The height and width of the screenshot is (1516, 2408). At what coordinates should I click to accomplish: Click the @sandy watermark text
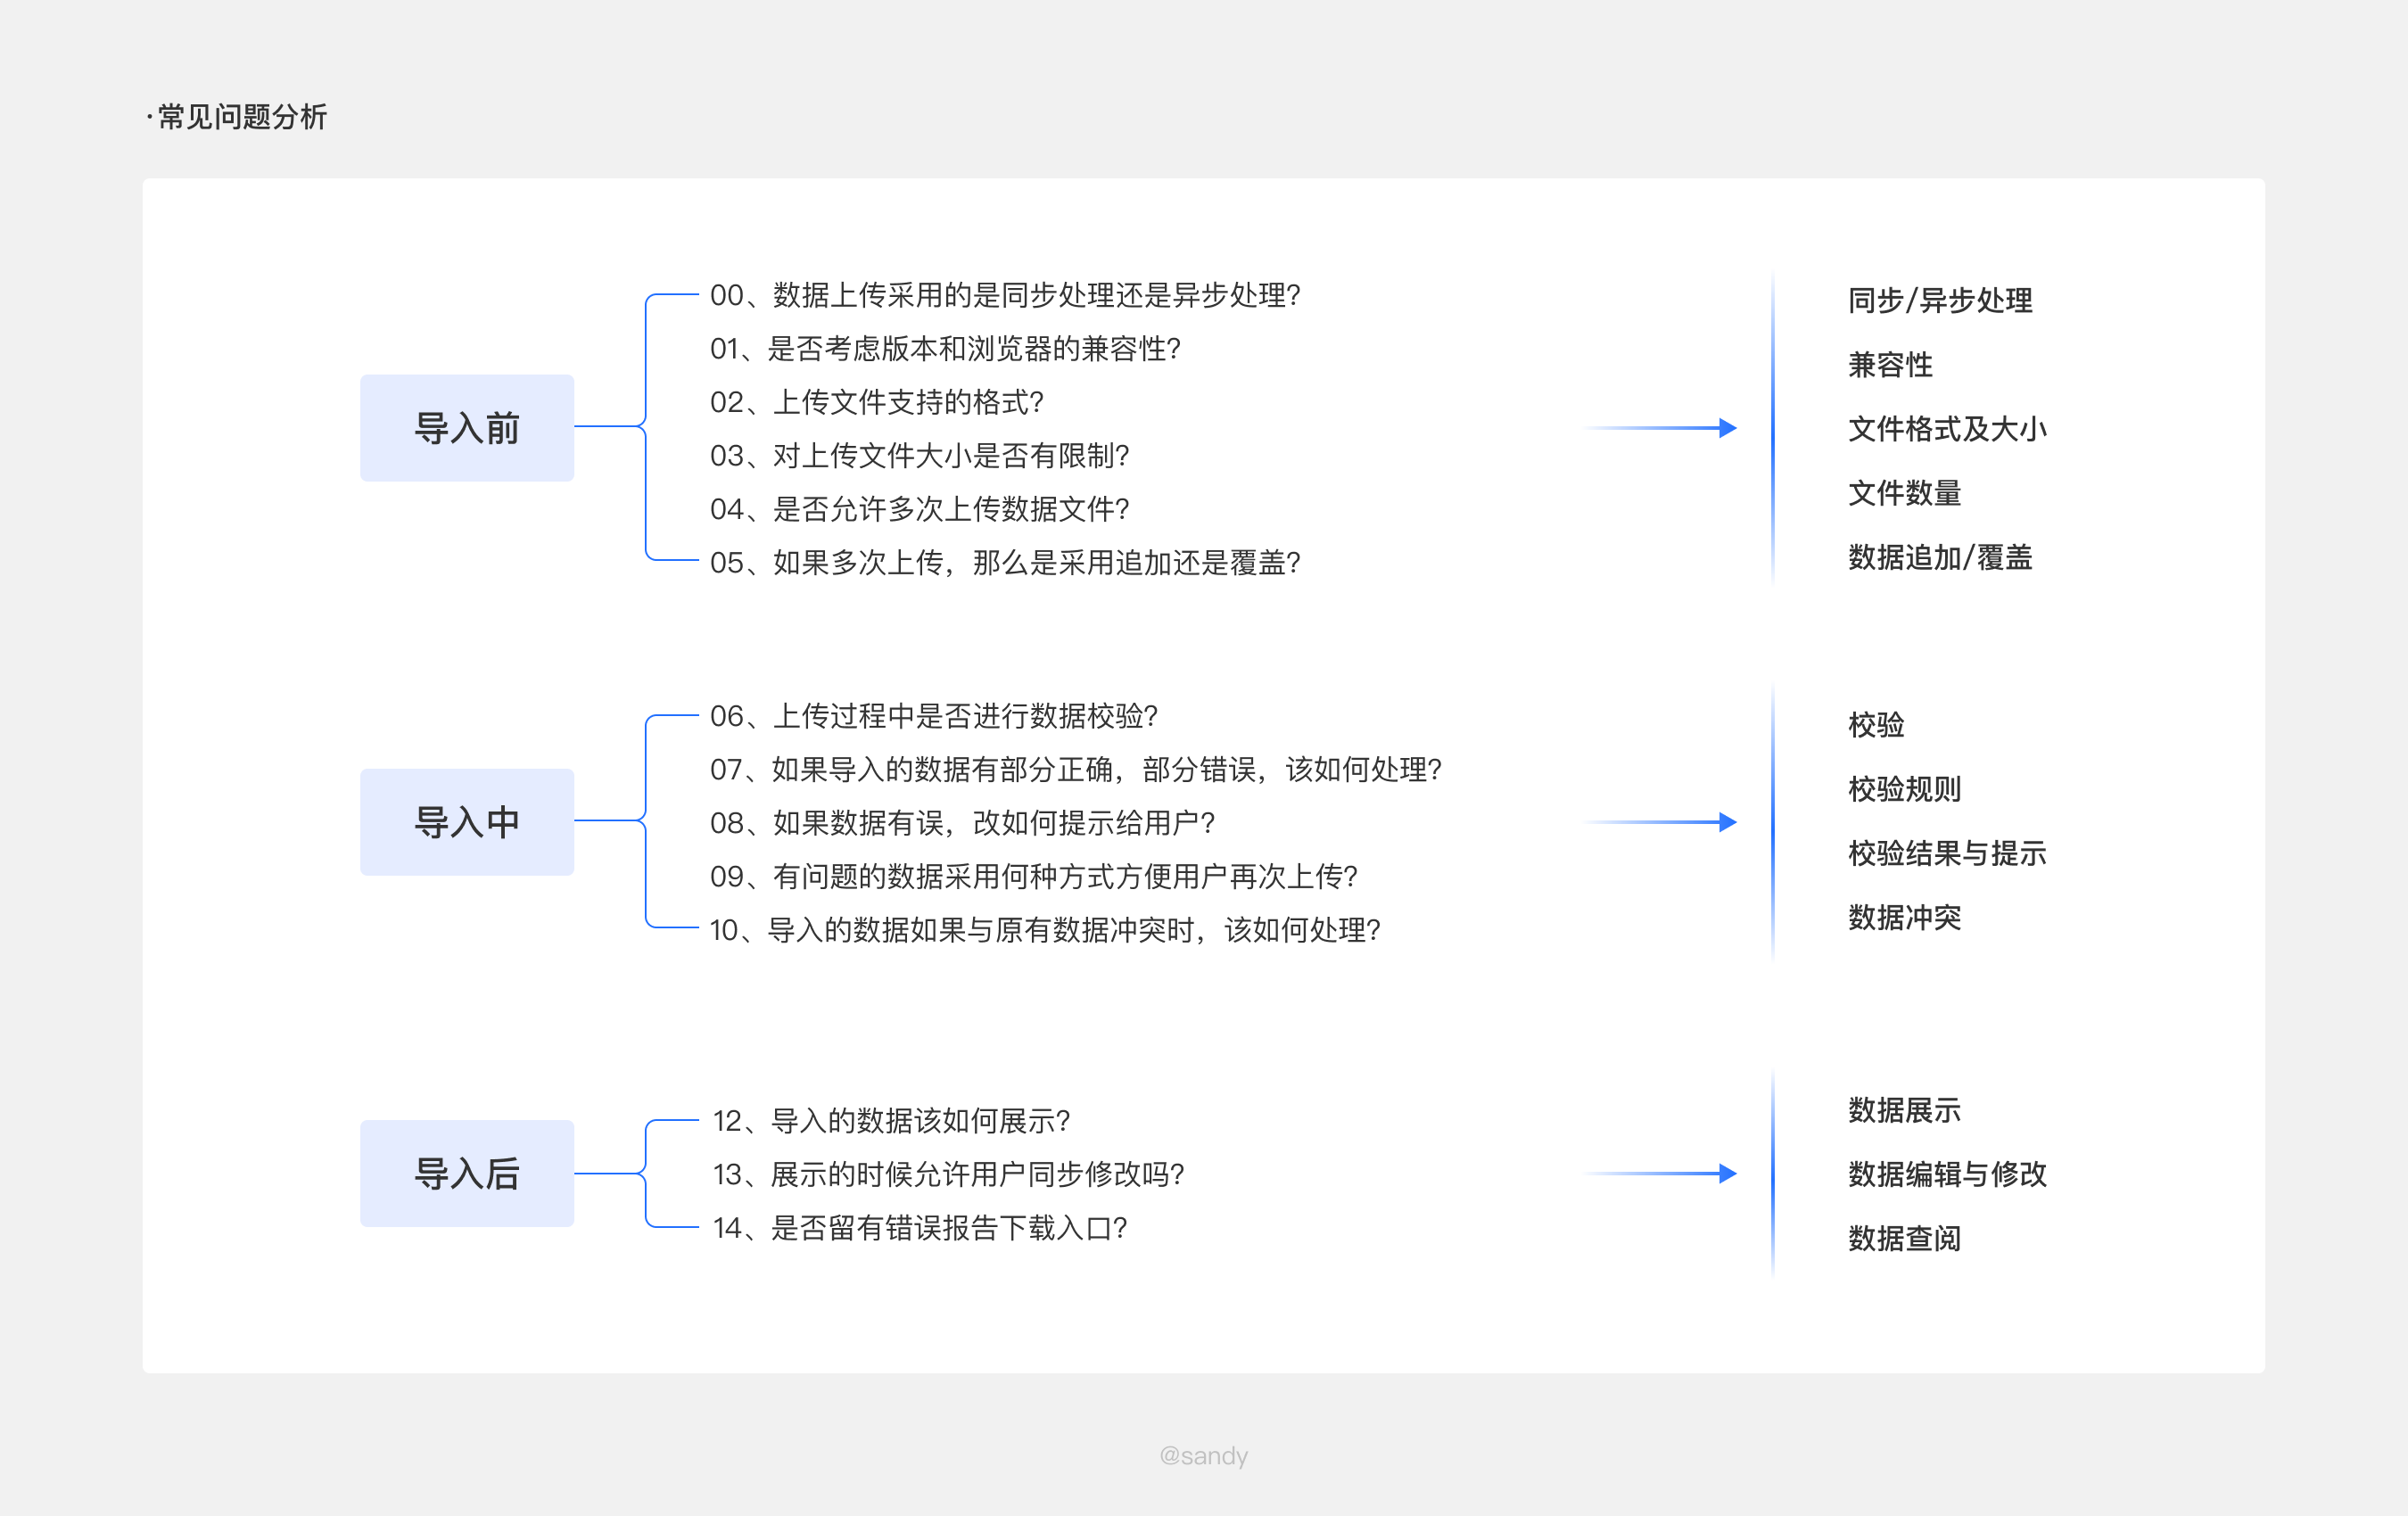click(x=1203, y=1455)
